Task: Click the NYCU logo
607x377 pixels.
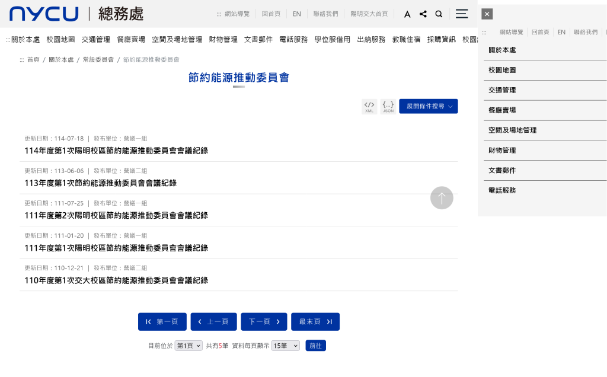Action: [44, 14]
